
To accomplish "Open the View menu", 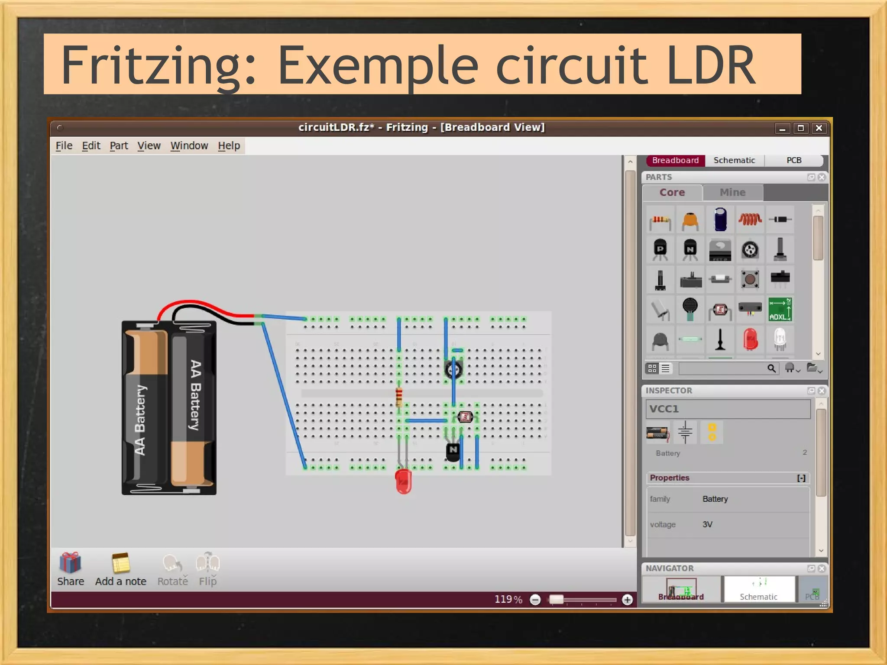I will coord(149,146).
